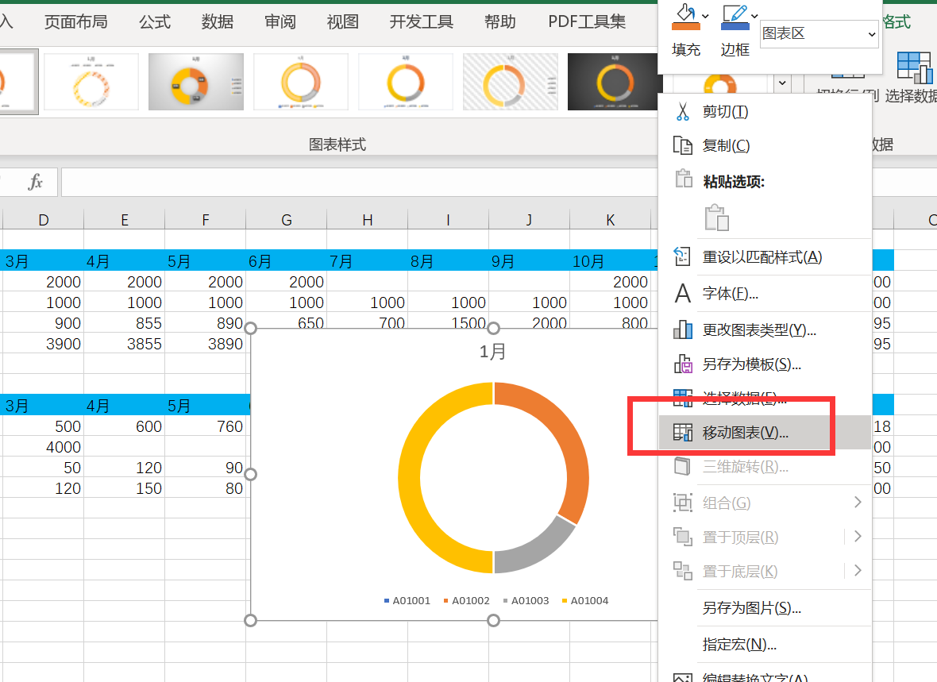This screenshot has height=682, width=937.
Task: Open the Fill color dropdown arrow
Action: pyautogui.click(x=706, y=17)
